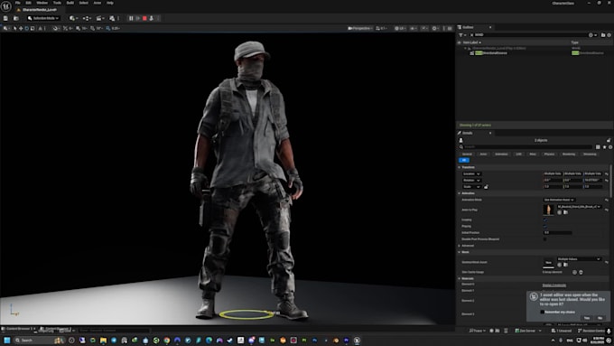614x346 pixels.
Task: Select the rotate gizmo tool
Action: click(26, 28)
